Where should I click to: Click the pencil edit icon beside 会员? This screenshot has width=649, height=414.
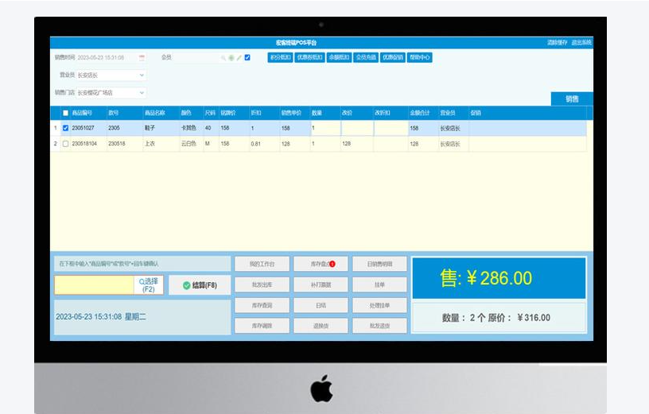(x=239, y=58)
